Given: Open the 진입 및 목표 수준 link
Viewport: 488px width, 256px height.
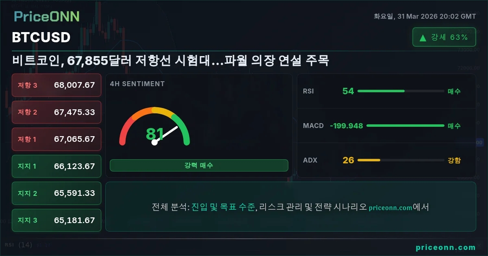Looking at the screenshot, I should pyautogui.click(x=223, y=207).
